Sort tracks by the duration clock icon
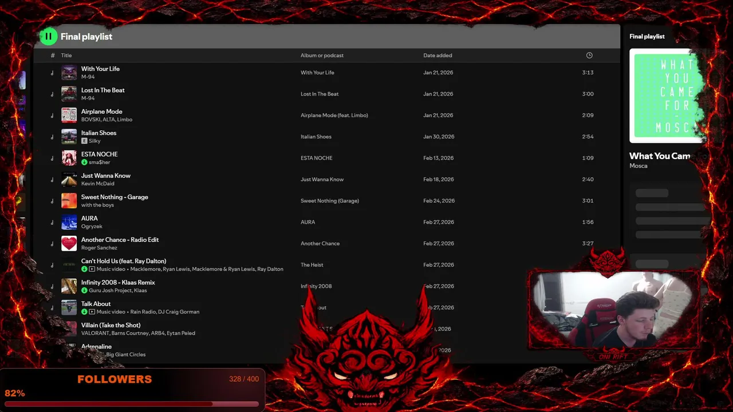 [589, 56]
